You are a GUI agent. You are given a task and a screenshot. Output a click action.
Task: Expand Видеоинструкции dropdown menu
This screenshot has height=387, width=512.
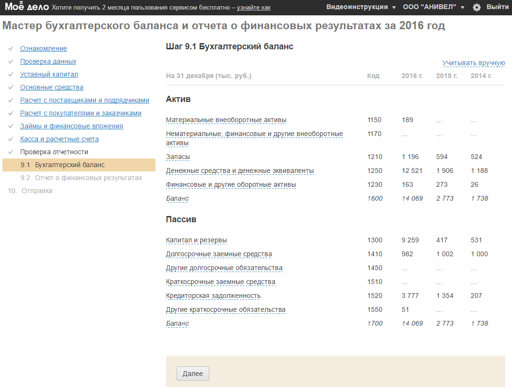tap(361, 7)
